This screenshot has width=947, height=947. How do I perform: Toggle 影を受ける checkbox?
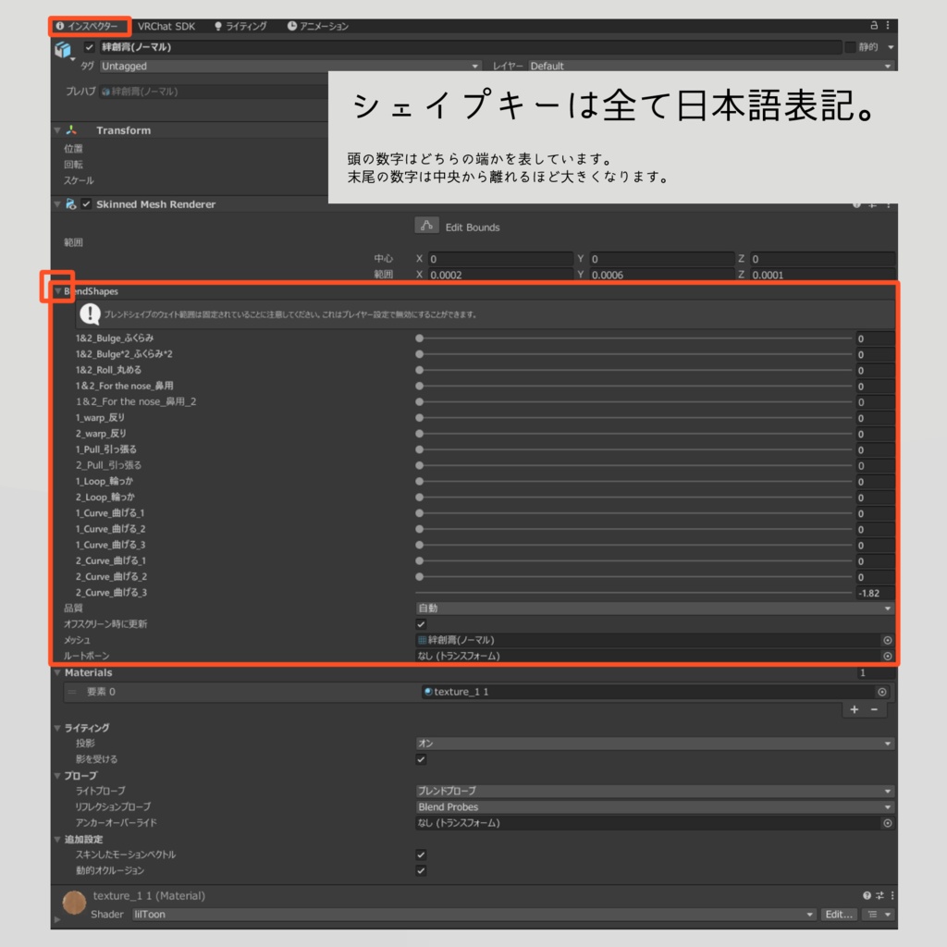tap(421, 760)
